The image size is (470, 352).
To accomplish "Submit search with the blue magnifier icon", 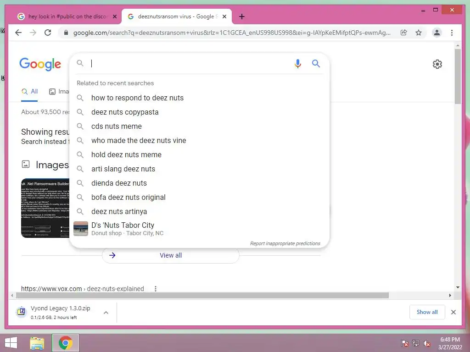I will [316, 63].
